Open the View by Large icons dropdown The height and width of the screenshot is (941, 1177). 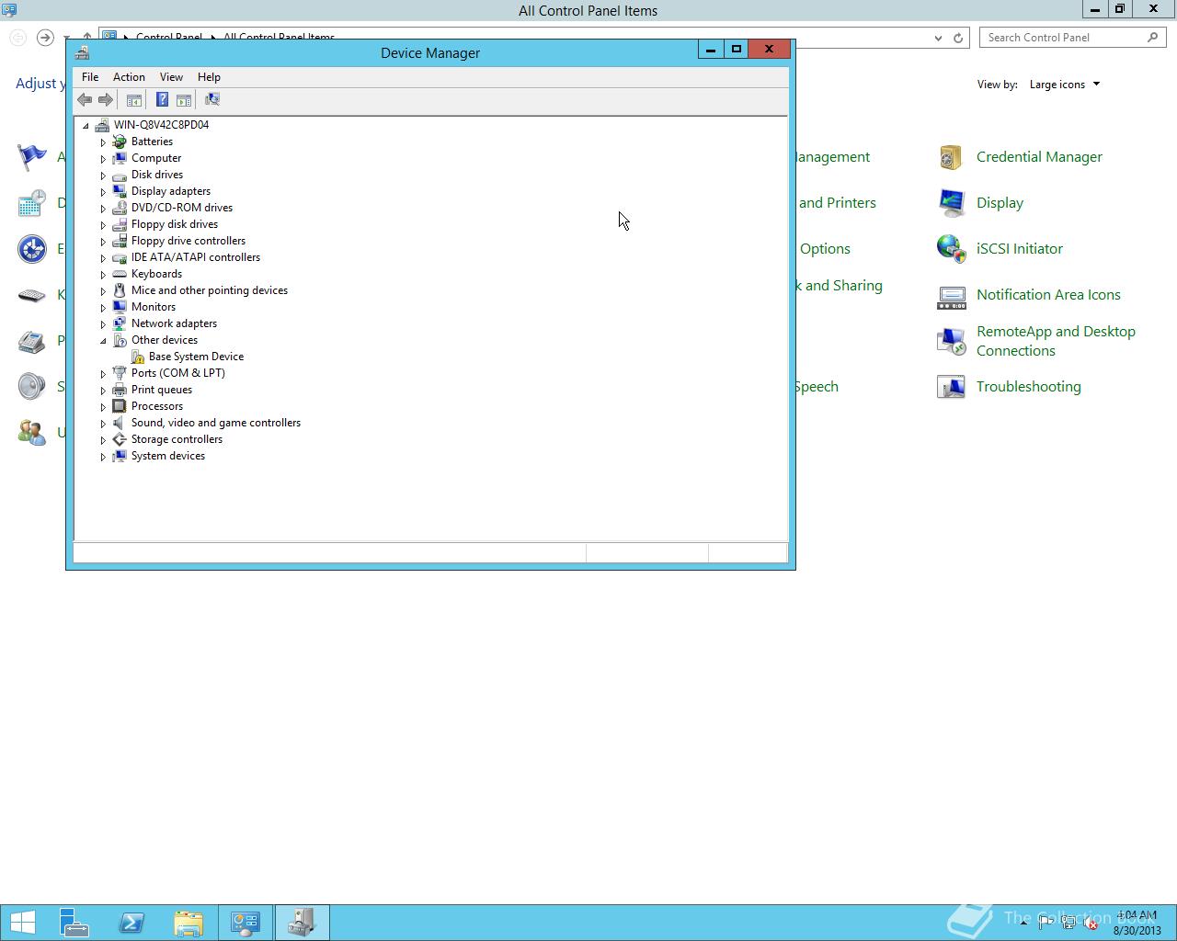[x=1065, y=85]
